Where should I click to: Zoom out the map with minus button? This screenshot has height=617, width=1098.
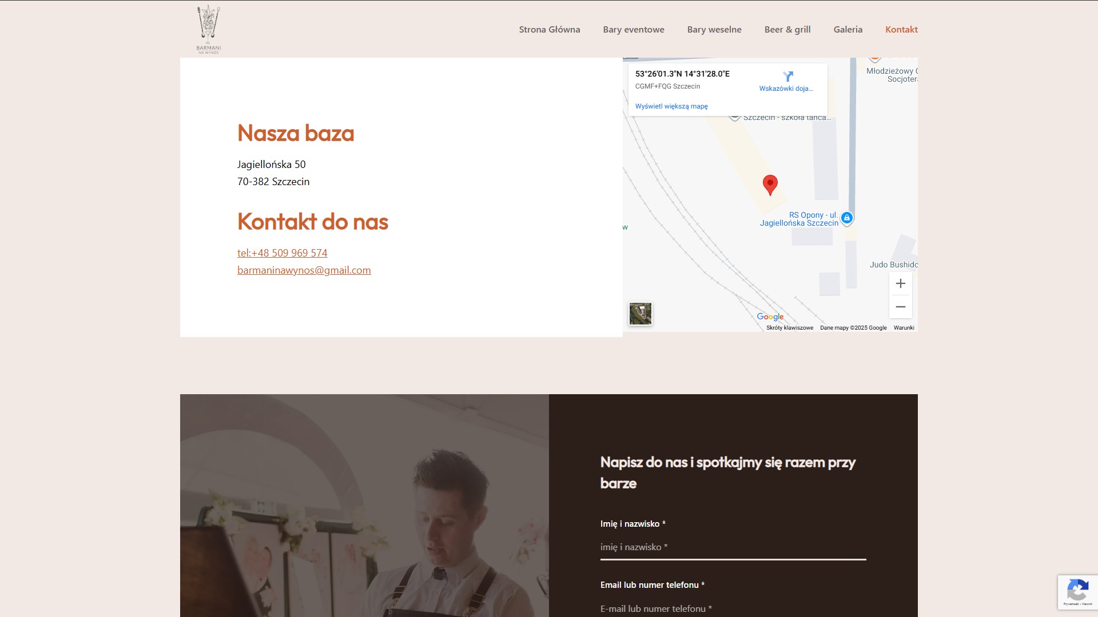point(900,307)
